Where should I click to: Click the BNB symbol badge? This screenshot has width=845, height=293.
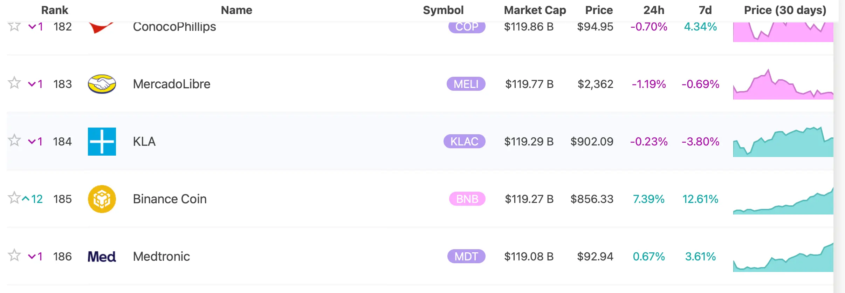click(x=467, y=199)
